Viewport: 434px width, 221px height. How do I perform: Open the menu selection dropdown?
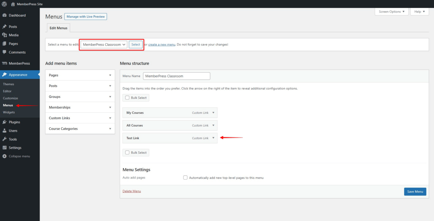click(x=104, y=45)
